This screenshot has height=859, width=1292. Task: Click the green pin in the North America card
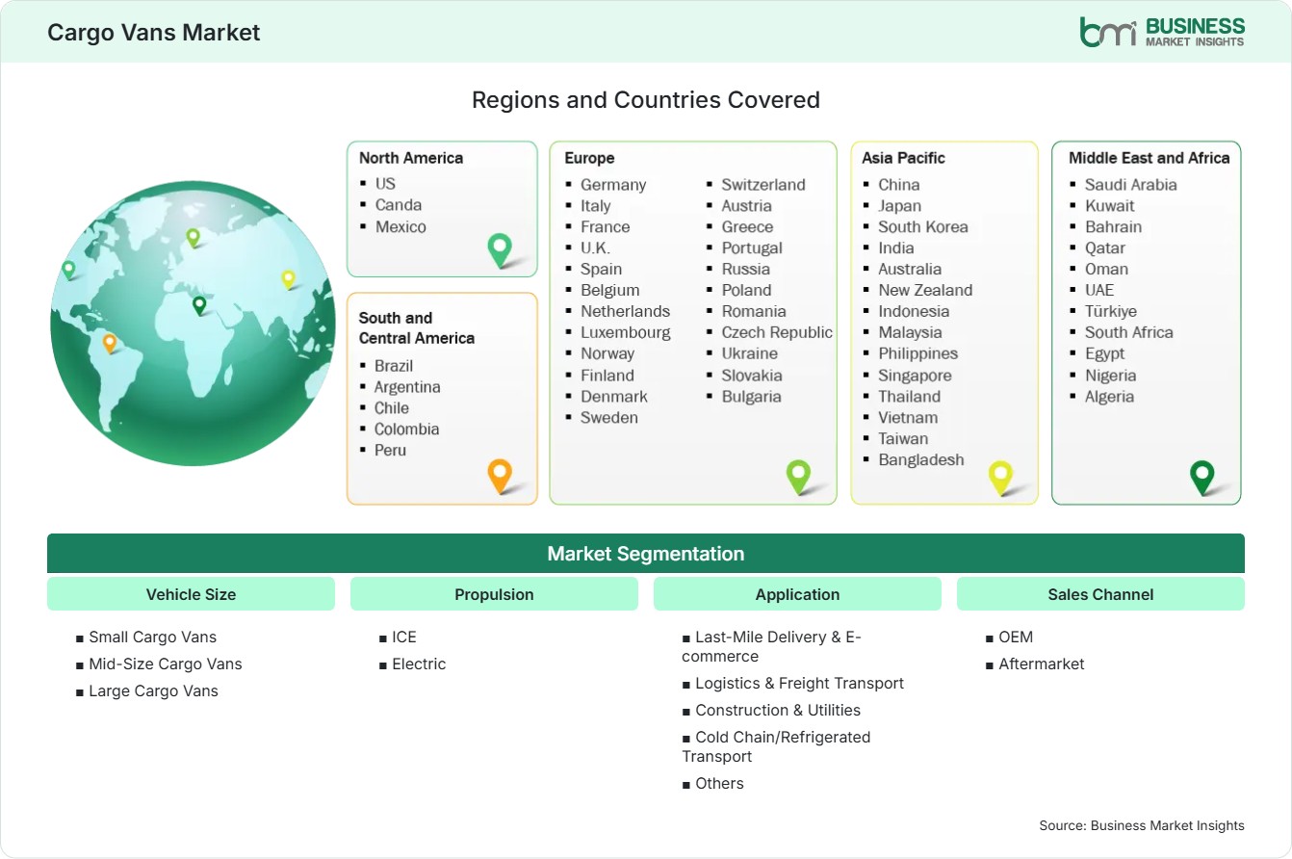tap(500, 249)
